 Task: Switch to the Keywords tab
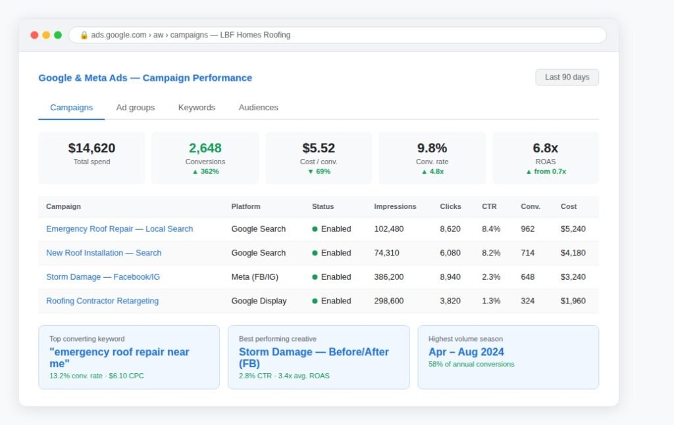click(x=196, y=108)
